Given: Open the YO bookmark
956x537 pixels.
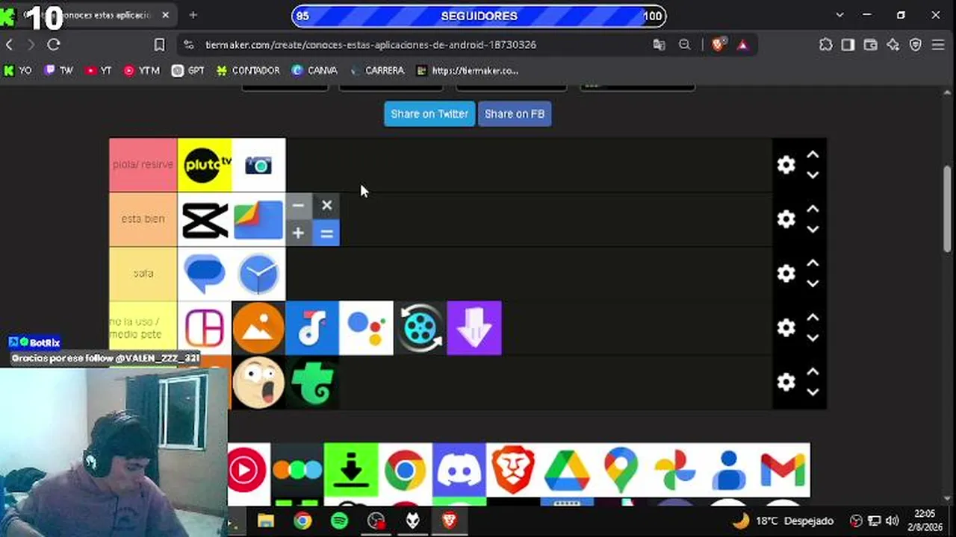Looking at the screenshot, I should [18, 71].
